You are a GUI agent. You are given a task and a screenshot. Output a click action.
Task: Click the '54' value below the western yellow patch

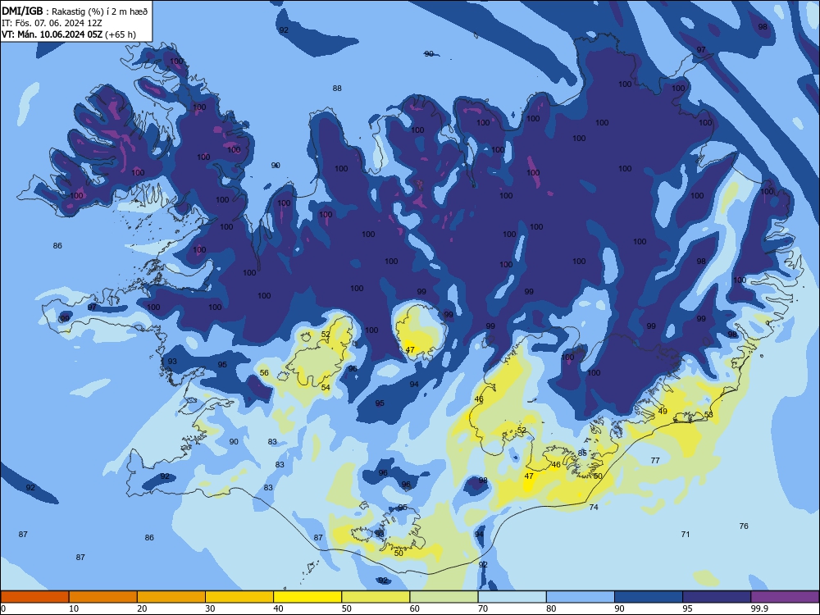tap(326, 388)
